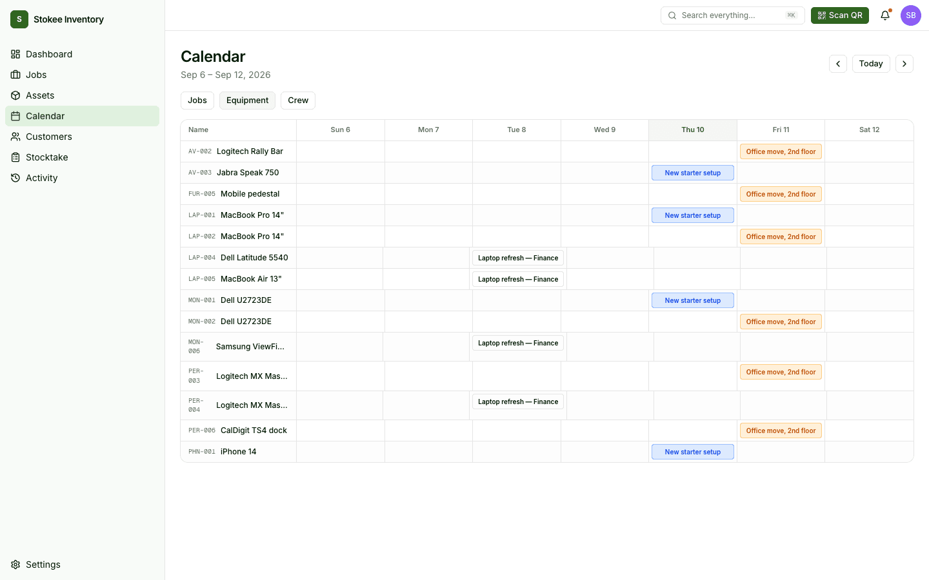Jump to Today
This screenshot has width=929, height=580.
pos(871,64)
